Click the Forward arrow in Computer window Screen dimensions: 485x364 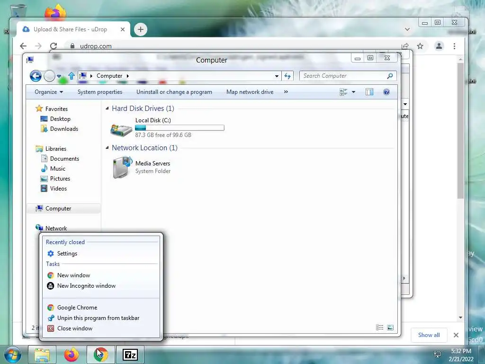point(49,76)
